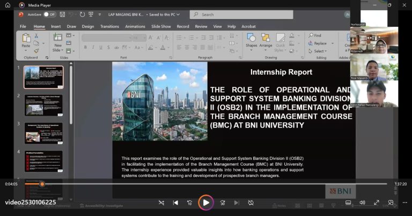Screen dimensions: 412x216
Task: Click the orange seek bar handle
Action: (x=42, y=184)
